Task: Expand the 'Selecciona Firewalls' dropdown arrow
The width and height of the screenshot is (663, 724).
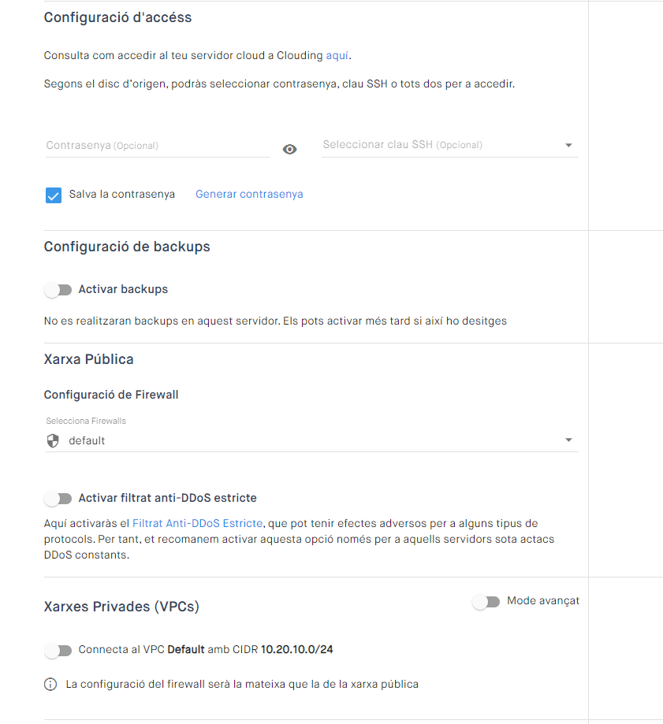Action: [x=568, y=440]
